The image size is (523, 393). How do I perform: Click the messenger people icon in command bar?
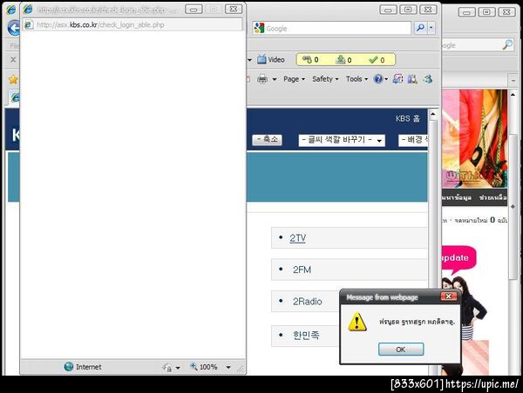click(x=428, y=79)
